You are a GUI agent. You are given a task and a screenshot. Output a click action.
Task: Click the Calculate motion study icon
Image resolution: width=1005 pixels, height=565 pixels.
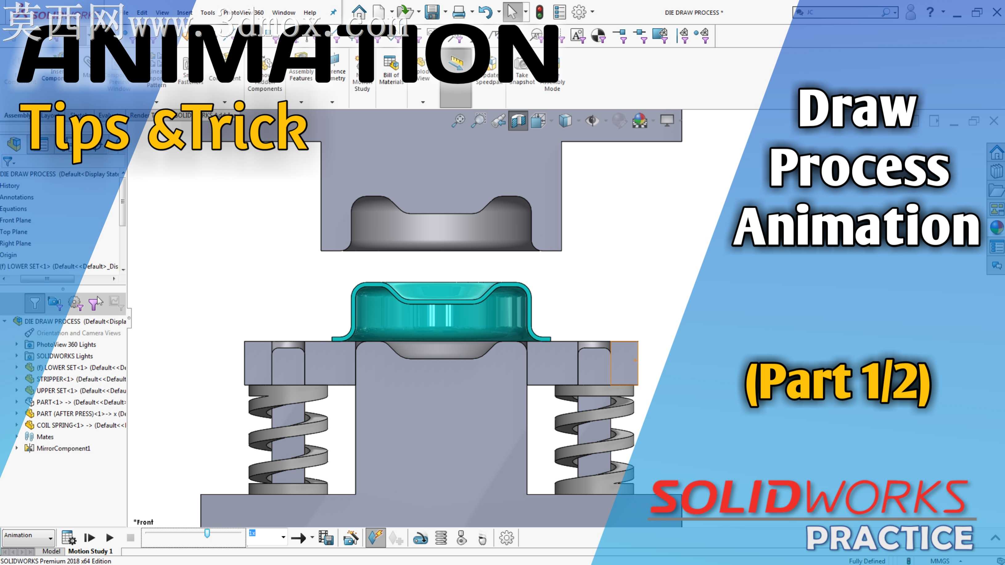click(x=69, y=538)
